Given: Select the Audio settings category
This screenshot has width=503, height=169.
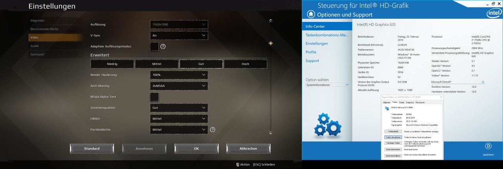Looking at the screenshot, I should 55,46.
